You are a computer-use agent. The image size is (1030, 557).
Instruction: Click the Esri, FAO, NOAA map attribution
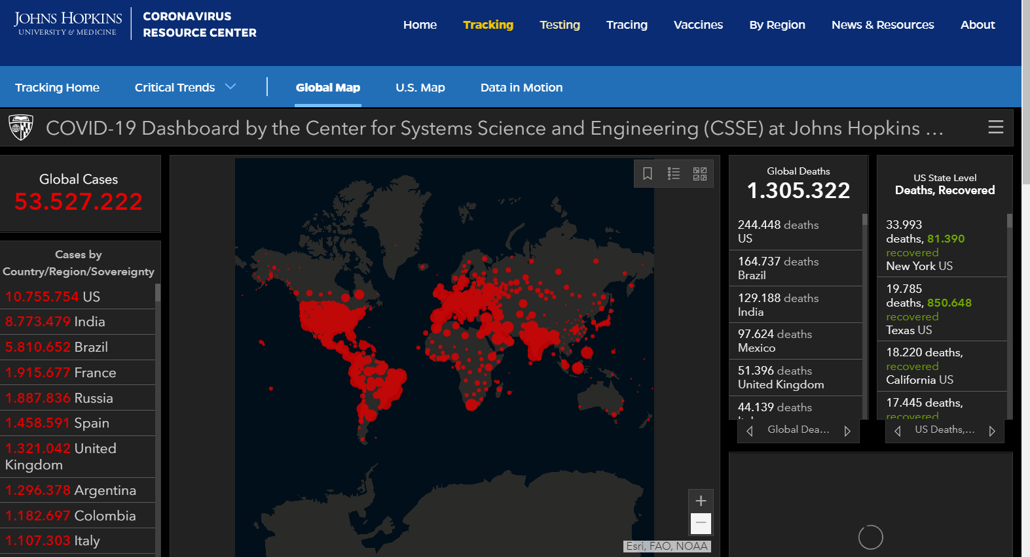667,547
